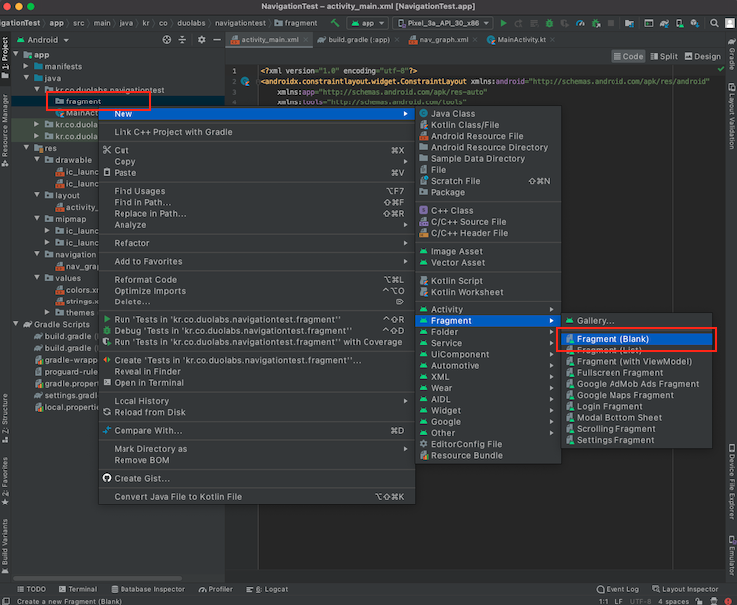Click the Profile app gauge icon
Screen dimensions: 737x605
580,23
